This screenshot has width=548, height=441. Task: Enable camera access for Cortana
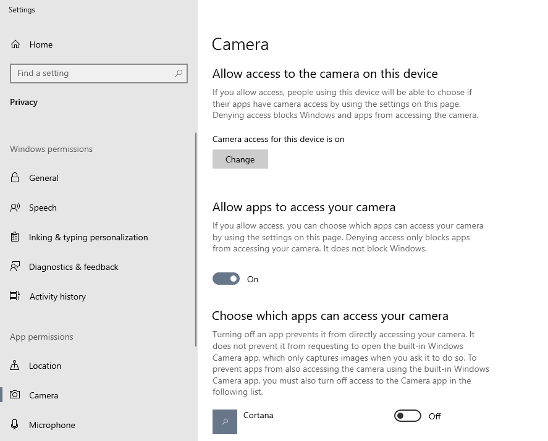pyautogui.click(x=407, y=416)
